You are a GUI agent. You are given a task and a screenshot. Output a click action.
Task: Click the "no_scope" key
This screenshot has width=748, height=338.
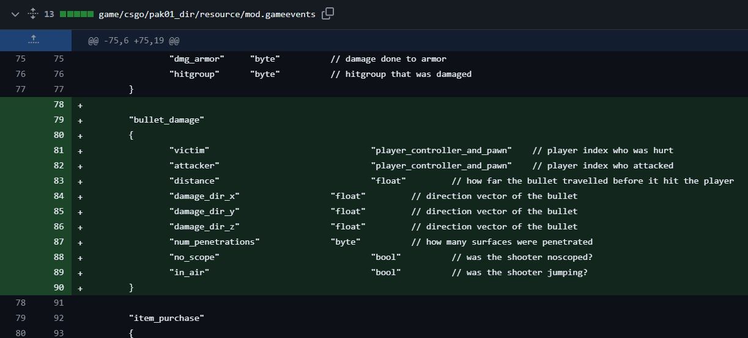pyautogui.click(x=194, y=257)
